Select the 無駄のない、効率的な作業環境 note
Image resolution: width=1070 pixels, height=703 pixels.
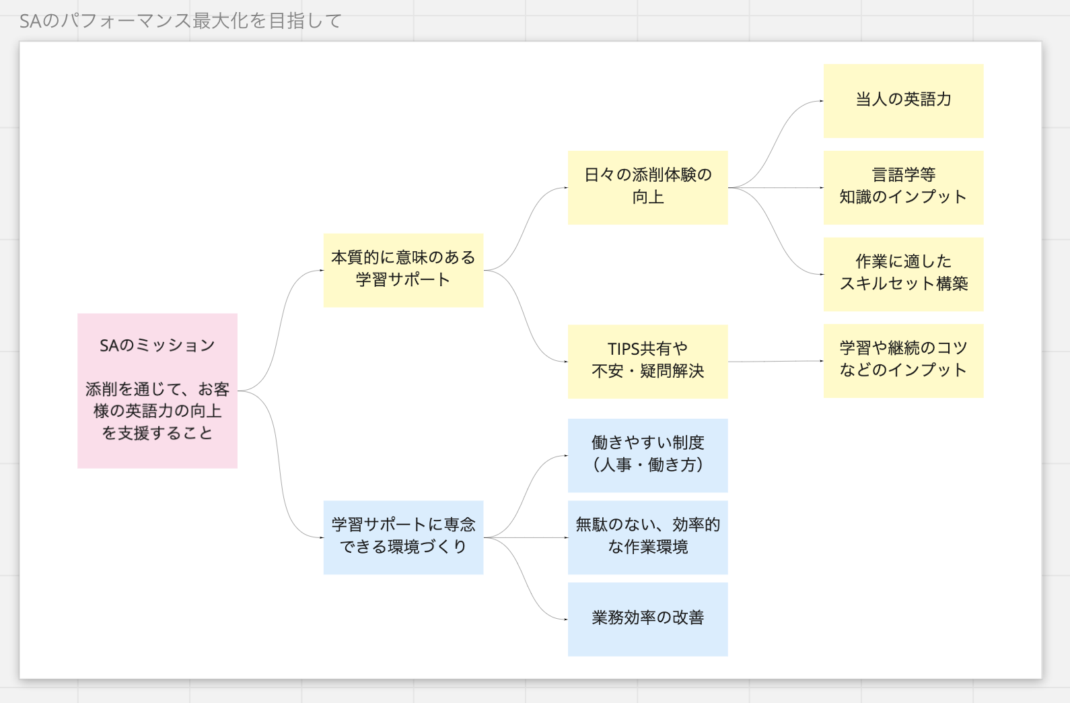click(647, 537)
